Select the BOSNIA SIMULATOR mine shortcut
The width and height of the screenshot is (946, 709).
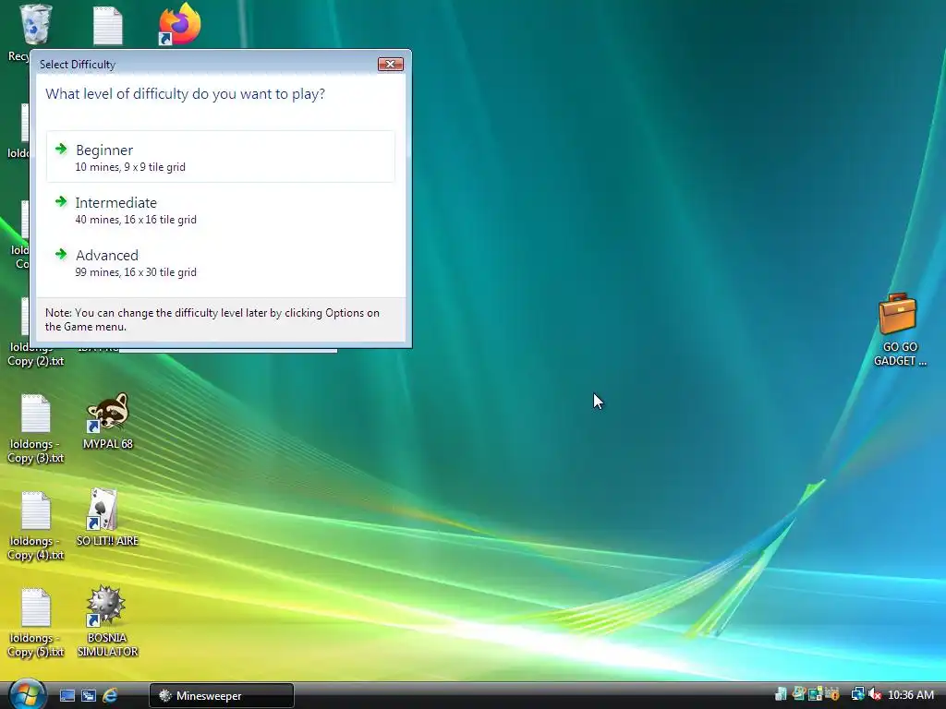coord(107,621)
